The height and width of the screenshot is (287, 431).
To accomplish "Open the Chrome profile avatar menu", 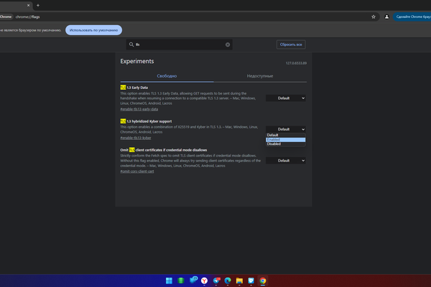I will click(x=386, y=17).
